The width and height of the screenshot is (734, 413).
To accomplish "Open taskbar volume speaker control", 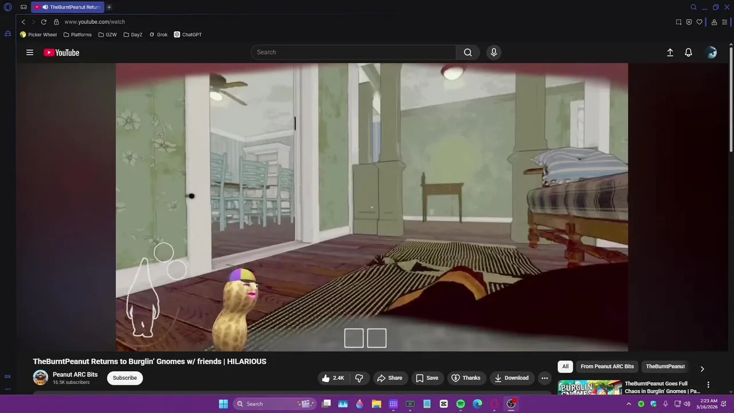I will tap(687, 404).
